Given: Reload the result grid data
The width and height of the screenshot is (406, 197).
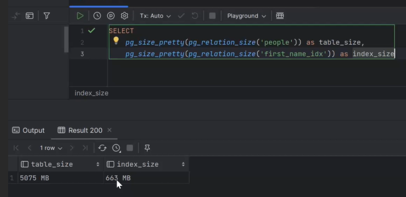Looking at the screenshot, I should tap(102, 148).
